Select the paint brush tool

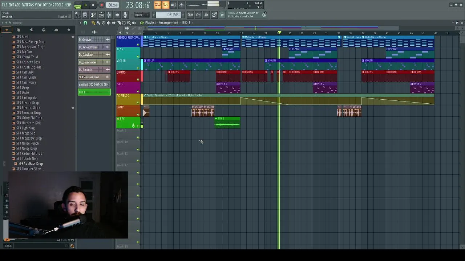[98, 23]
